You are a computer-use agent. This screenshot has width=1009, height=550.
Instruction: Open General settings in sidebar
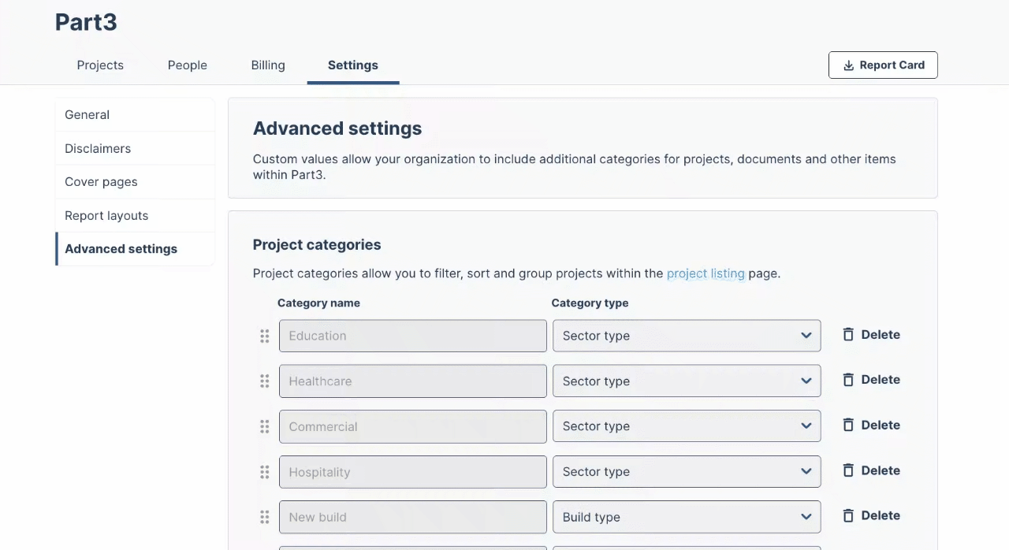tap(135, 115)
